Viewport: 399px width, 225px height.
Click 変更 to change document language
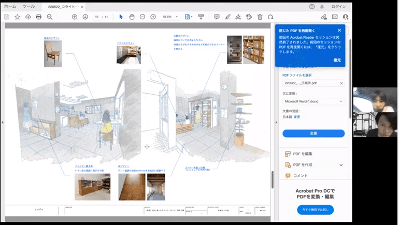297,117
